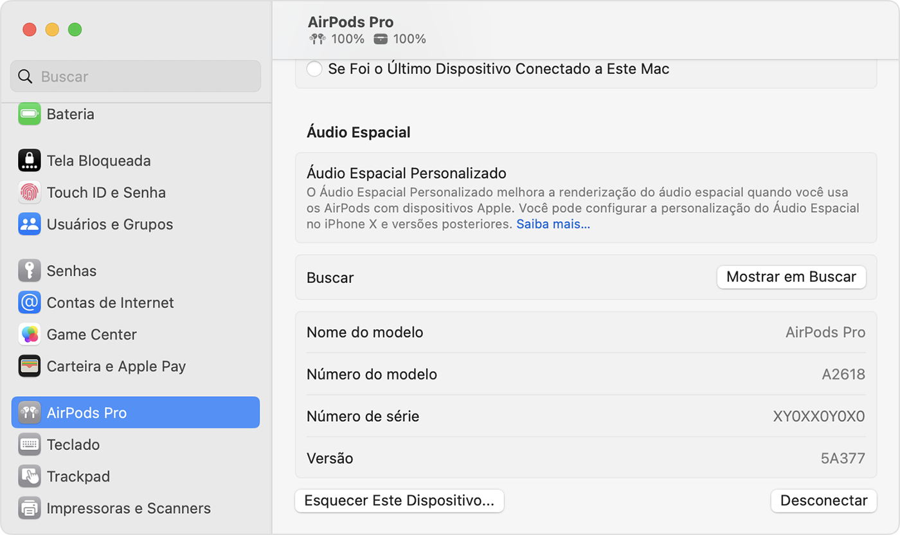Click the green zoom window button
This screenshot has height=535, width=900.
(75, 30)
